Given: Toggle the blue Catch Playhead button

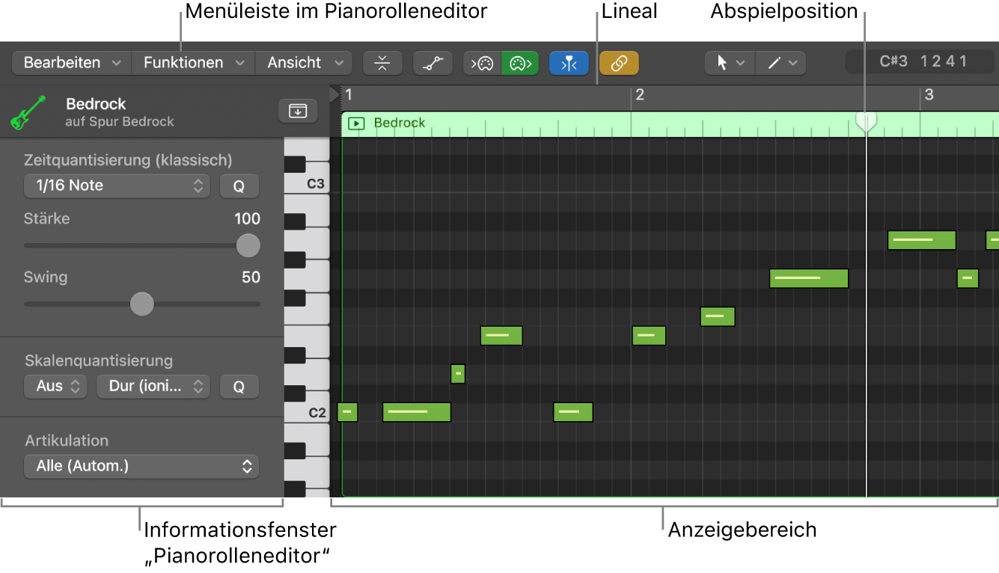Looking at the screenshot, I should pyautogui.click(x=569, y=63).
